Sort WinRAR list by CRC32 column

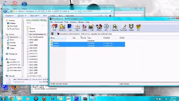pyautogui.click(x=121, y=38)
